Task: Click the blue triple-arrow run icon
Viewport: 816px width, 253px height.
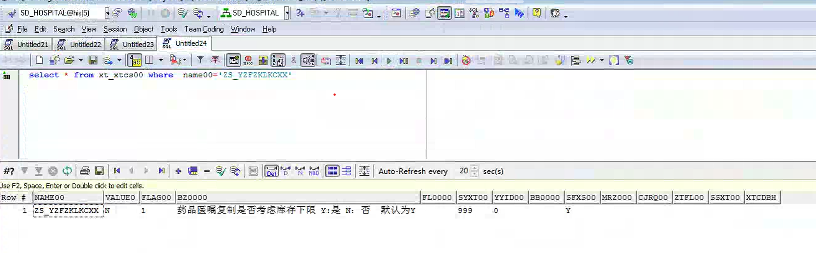Action: [x=519, y=13]
